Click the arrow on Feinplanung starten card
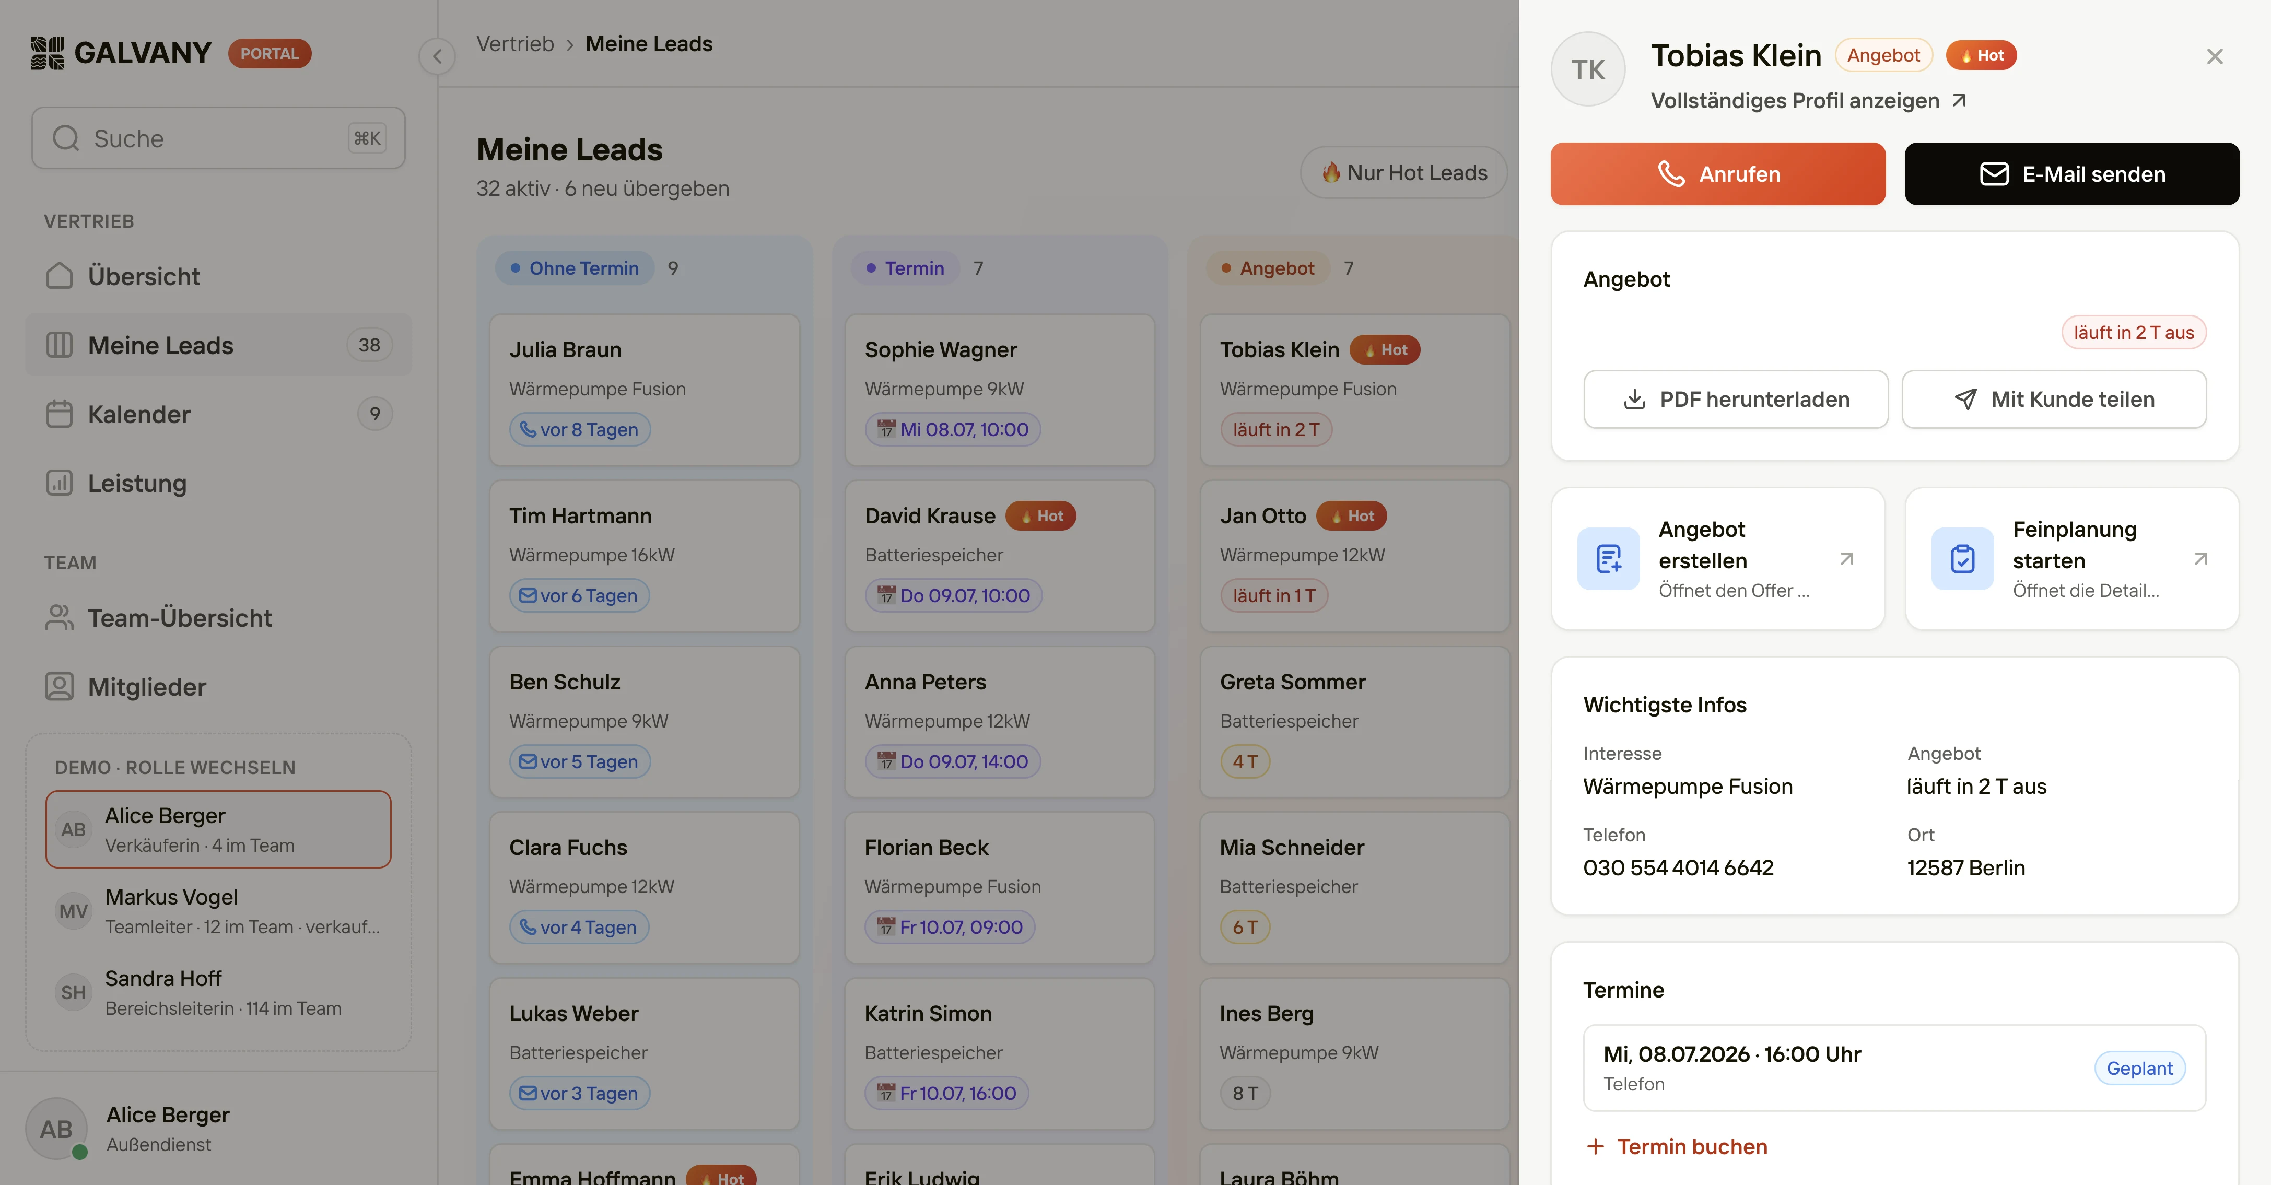2271x1185 pixels. pos(2200,559)
